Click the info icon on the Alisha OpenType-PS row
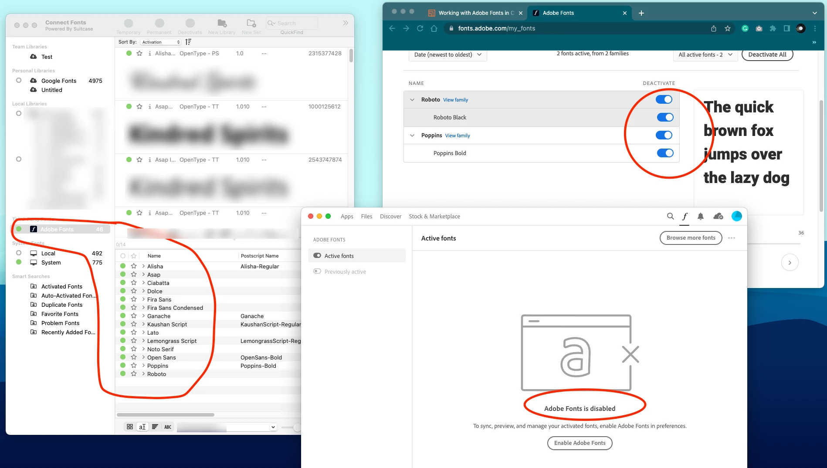 150,54
